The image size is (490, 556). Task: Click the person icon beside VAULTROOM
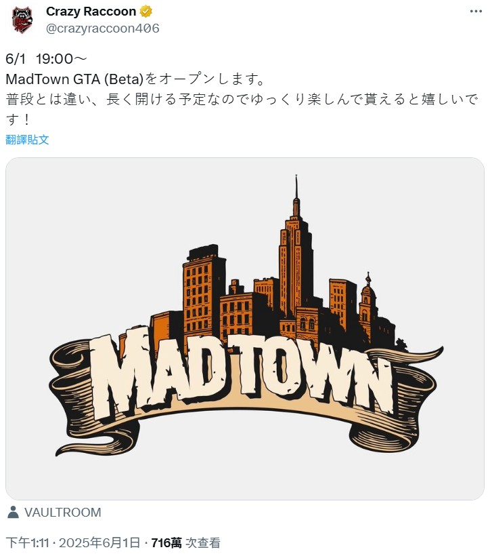pos(13,512)
